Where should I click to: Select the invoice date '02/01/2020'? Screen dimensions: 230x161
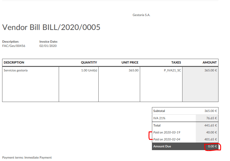click(x=48, y=46)
